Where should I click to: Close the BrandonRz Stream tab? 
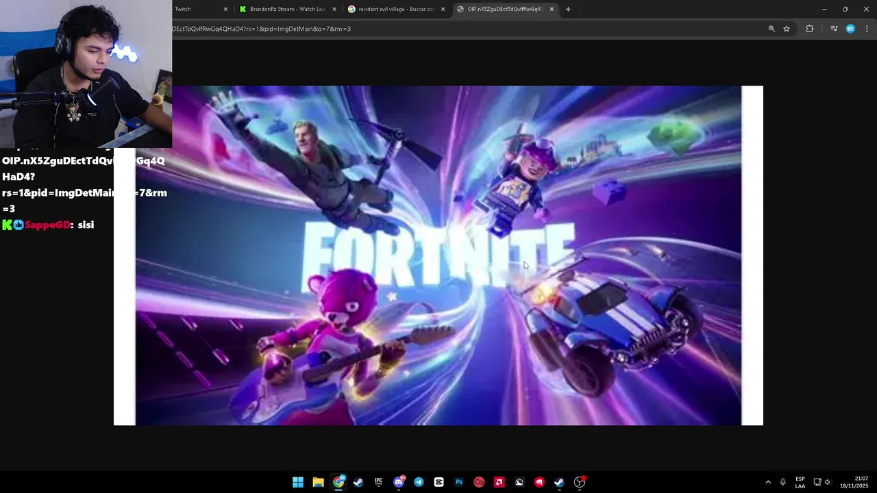point(334,9)
